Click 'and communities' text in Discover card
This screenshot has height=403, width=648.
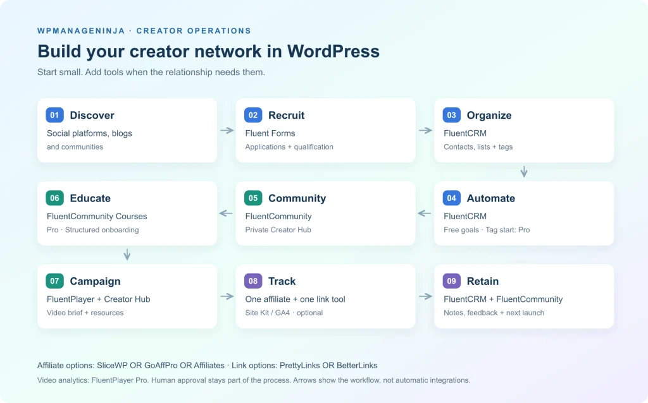[75, 147]
